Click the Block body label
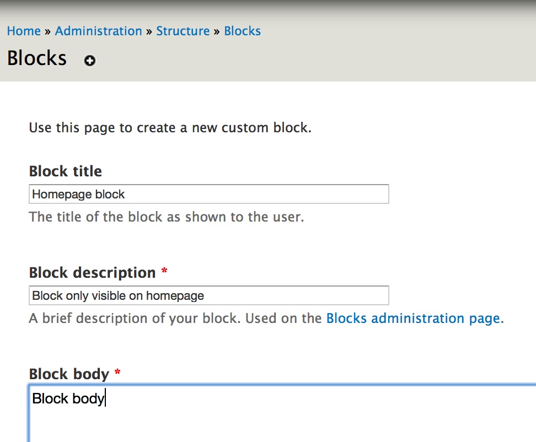Image resolution: width=536 pixels, height=442 pixels. click(69, 374)
